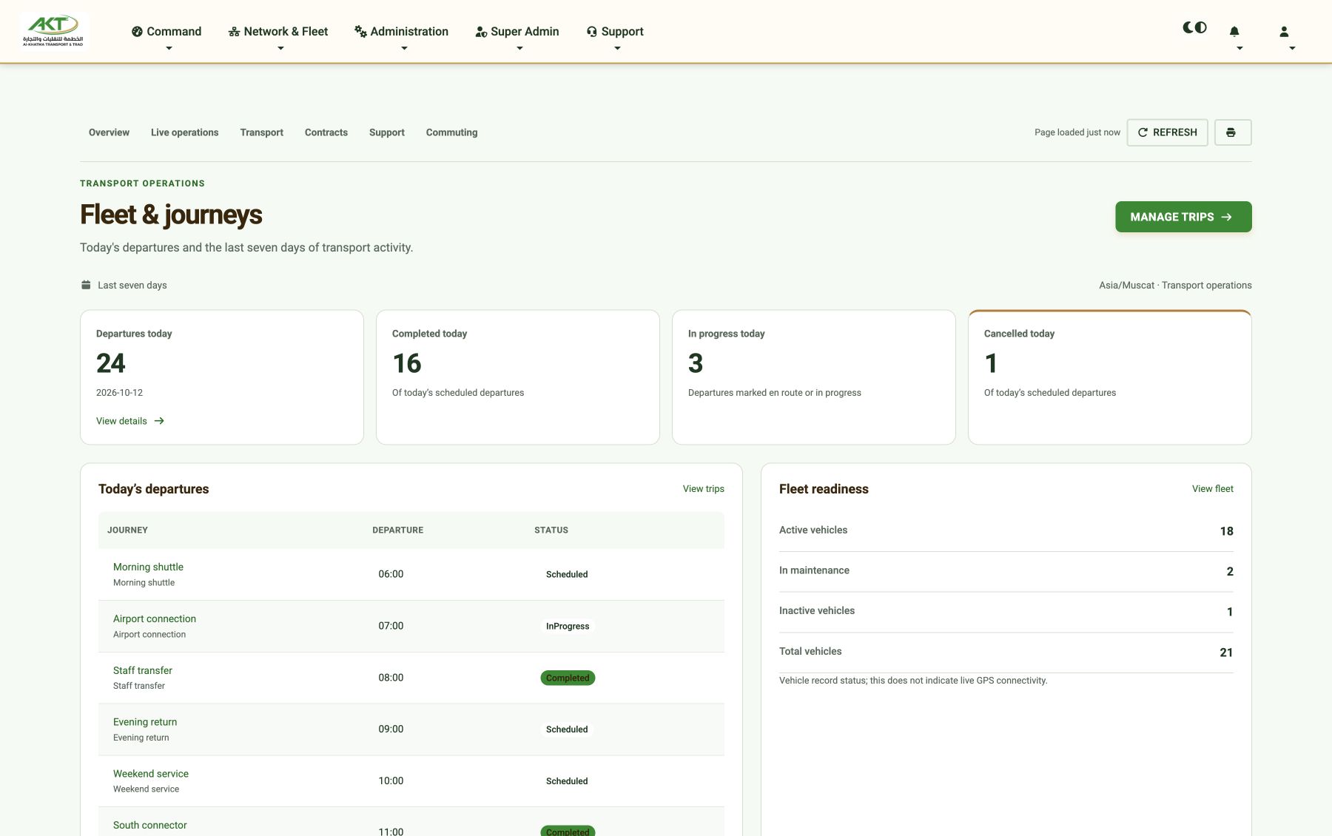Click the Refresh button
The image size is (1332, 836).
tap(1167, 132)
